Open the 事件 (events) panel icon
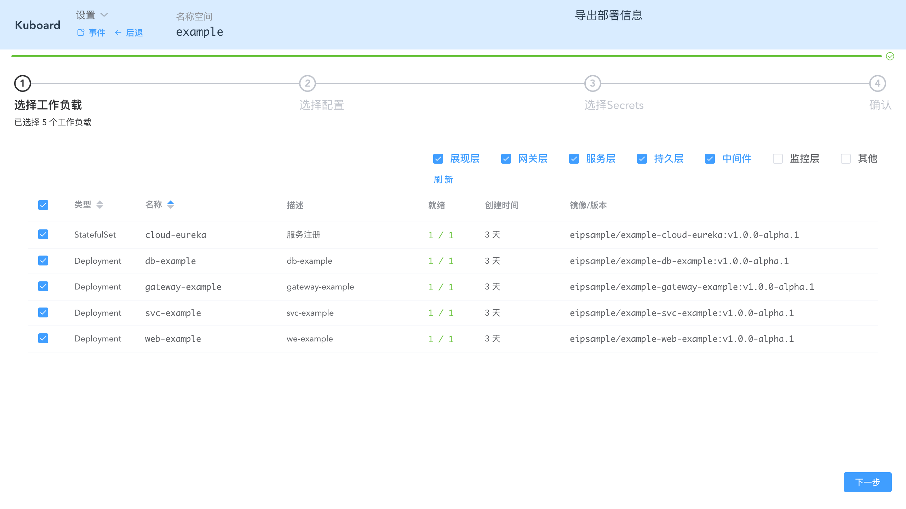906x509 pixels. pos(80,33)
